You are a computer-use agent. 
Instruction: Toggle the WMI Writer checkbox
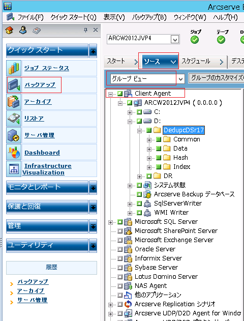(139, 213)
